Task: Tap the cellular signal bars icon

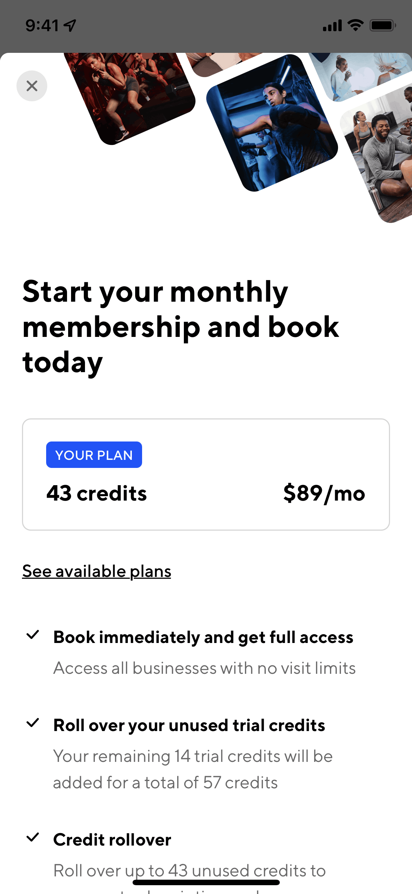Action: 332,26
